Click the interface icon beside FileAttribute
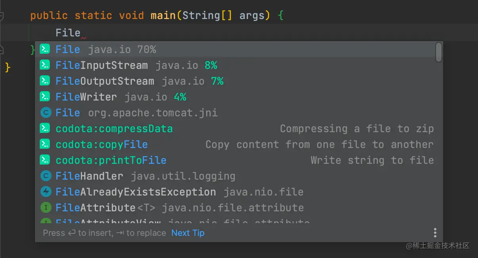Screen dimensions: 478x258 pyautogui.click(x=46, y=208)
